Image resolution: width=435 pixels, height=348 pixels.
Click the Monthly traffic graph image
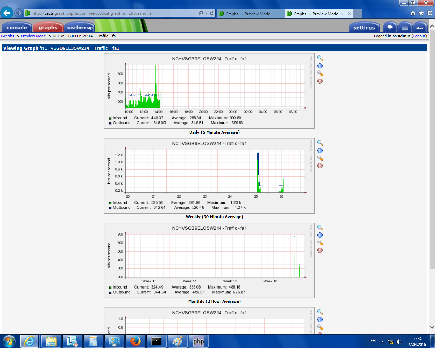[209, 261]
